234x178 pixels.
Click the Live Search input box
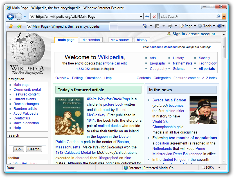coord(188,16)
